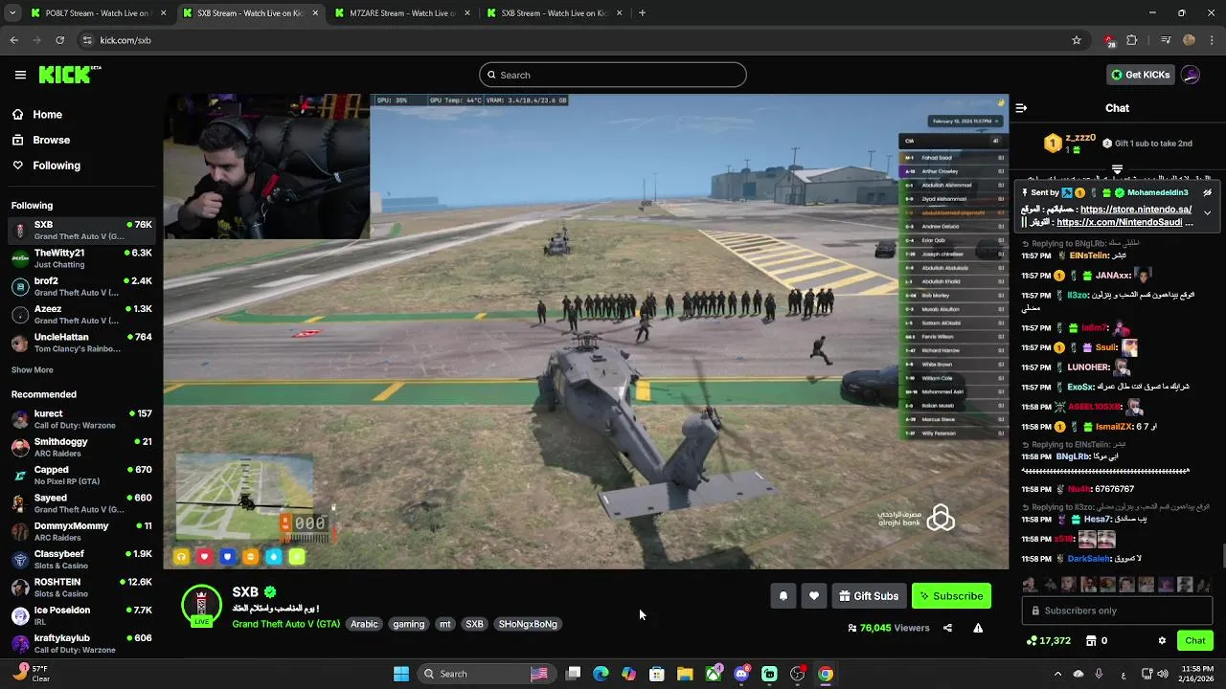The width and height of the screenshot is (1226, 689).
Task: Open OBS Studio from taskbar
Action: tap(797, 674)
